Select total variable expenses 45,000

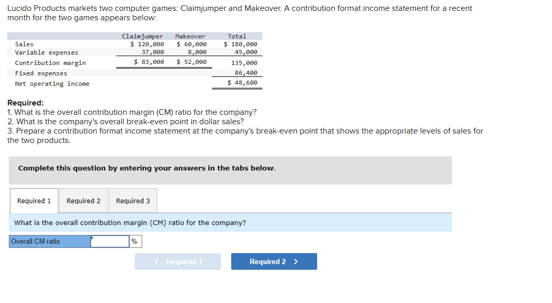pos(246,52)
